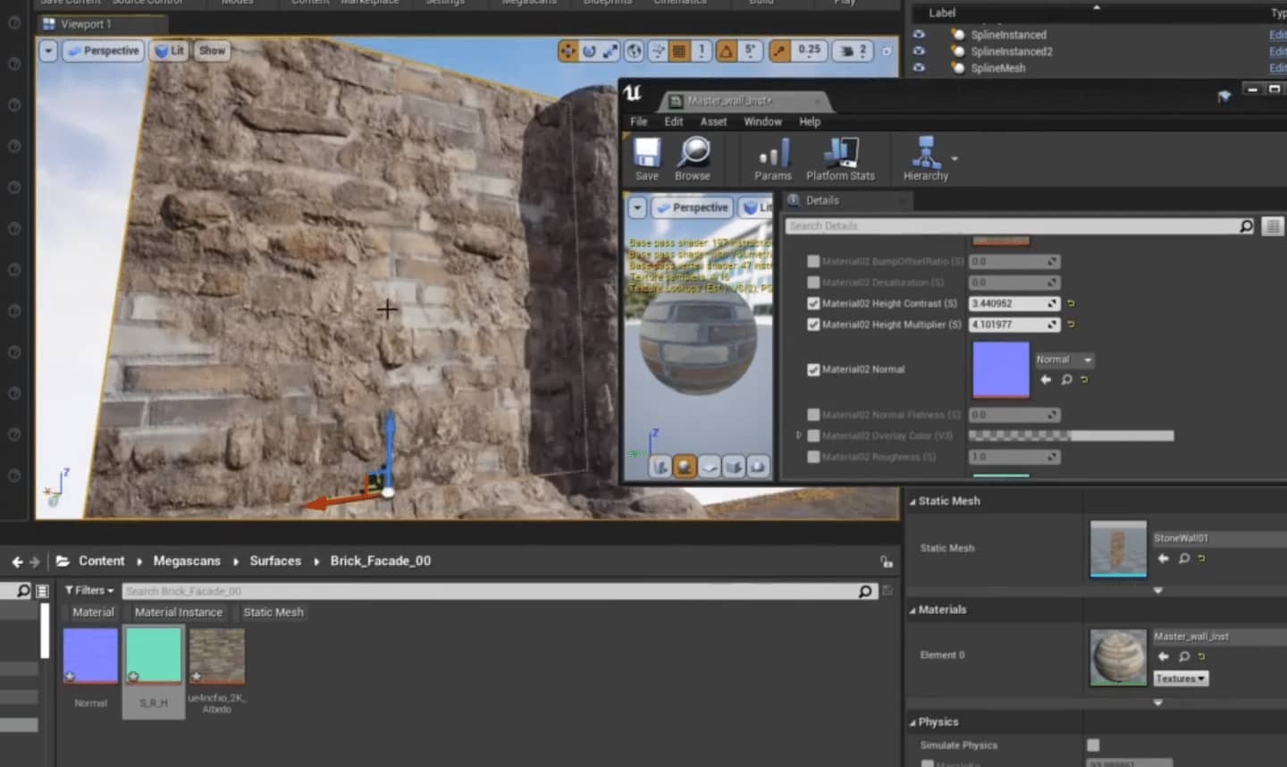Enable Material02 BumpOffsetRatio checkbox
1287x767 pixels.
tap(813, 261)
